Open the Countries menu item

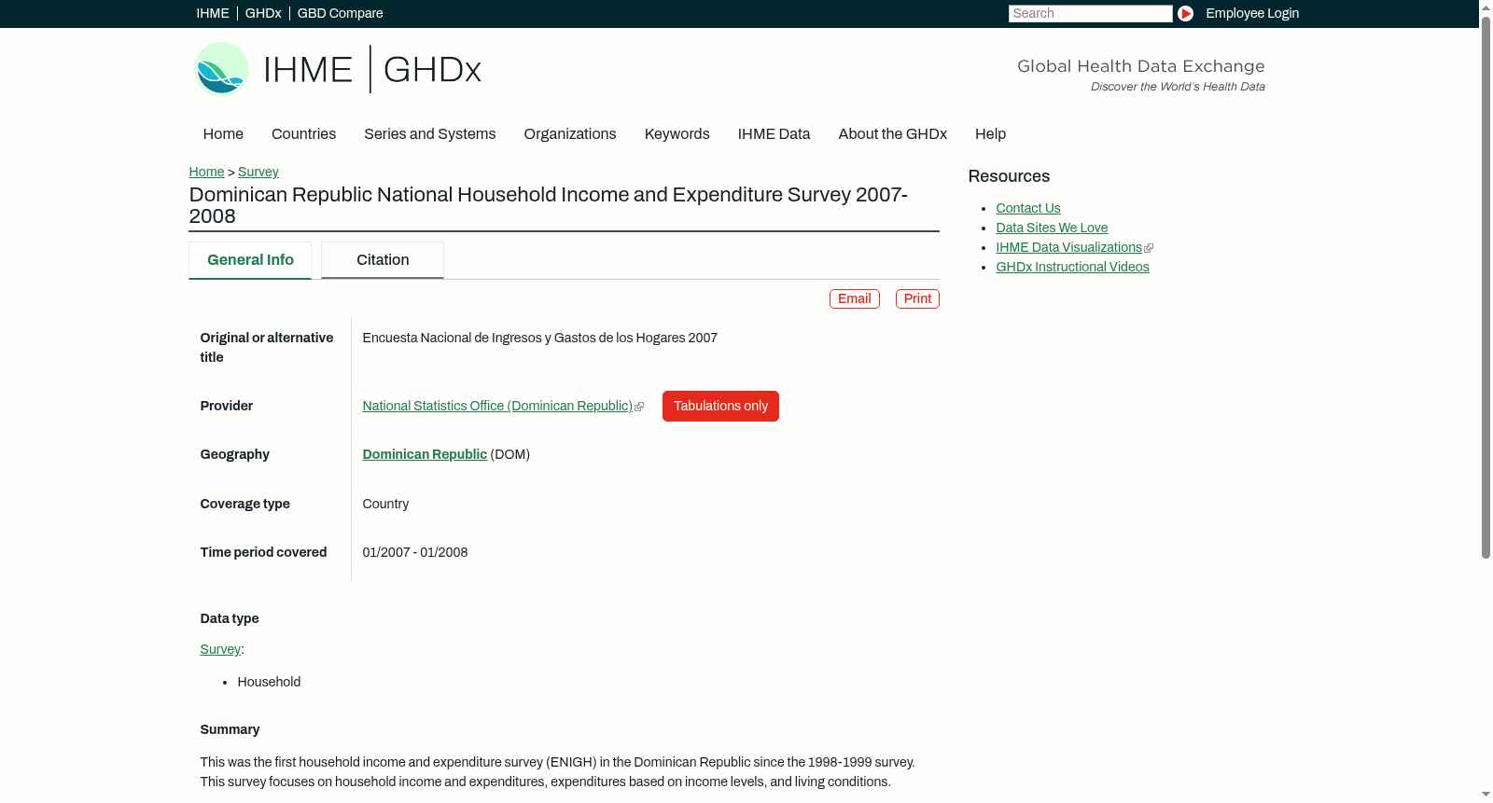(x=303, y=134)
